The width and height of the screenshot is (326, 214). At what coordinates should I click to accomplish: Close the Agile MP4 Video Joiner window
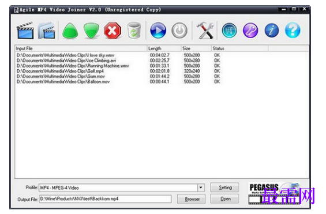point(304,9)
